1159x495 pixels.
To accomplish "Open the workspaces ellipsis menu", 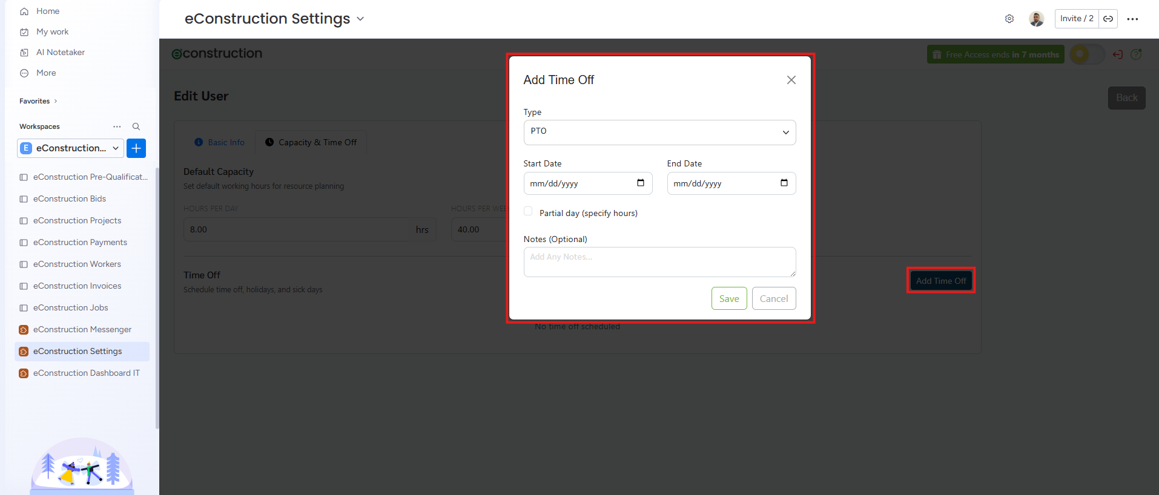I will (x=117, y=126).
